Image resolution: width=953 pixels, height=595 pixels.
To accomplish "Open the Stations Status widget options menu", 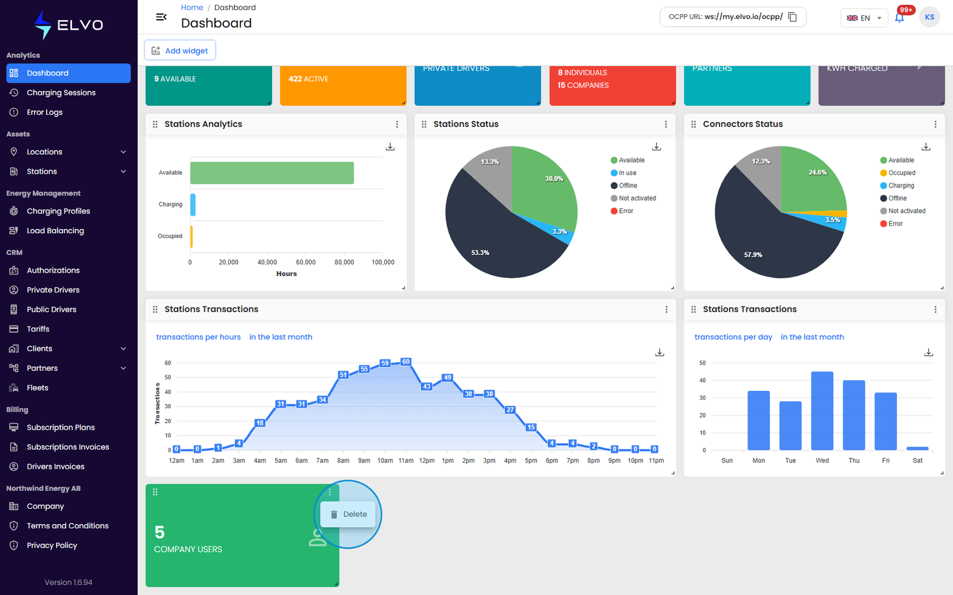I will (x=666, y=124).
